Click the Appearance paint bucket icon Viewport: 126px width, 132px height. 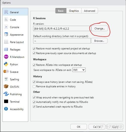point(6,34)
